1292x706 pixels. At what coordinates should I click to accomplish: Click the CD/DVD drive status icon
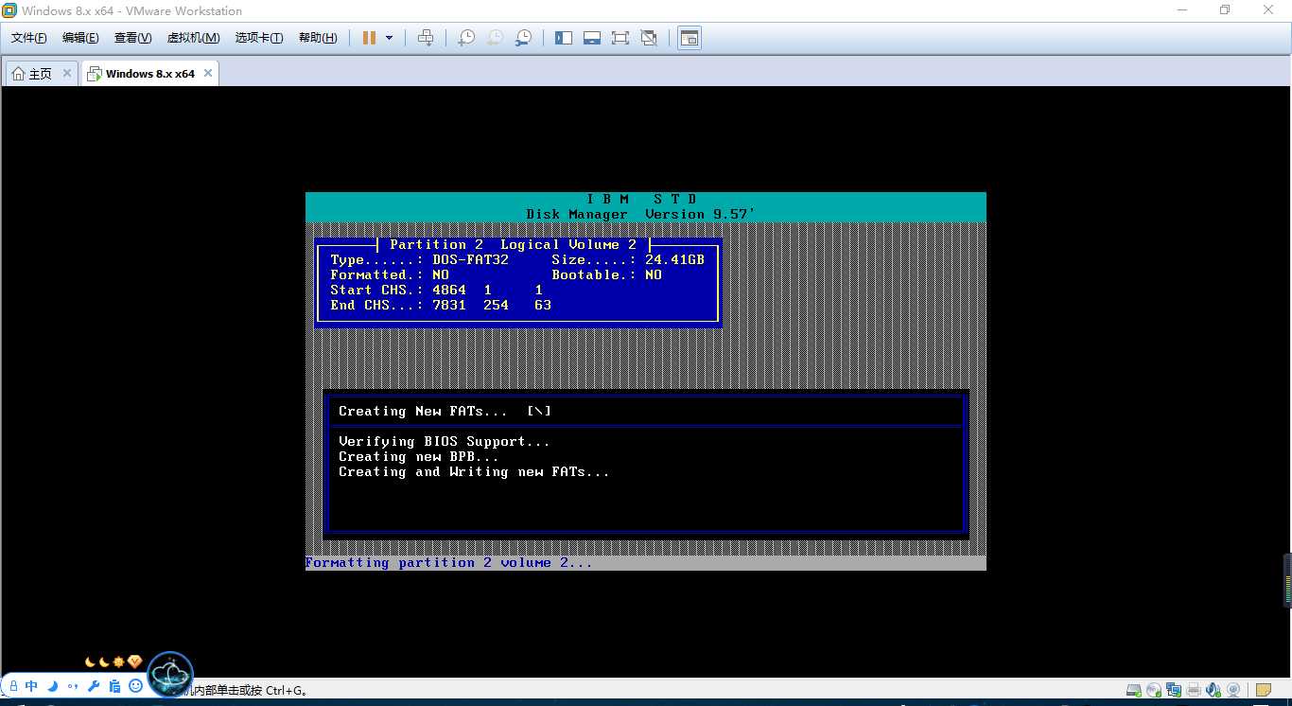[x=1154, y=690]
